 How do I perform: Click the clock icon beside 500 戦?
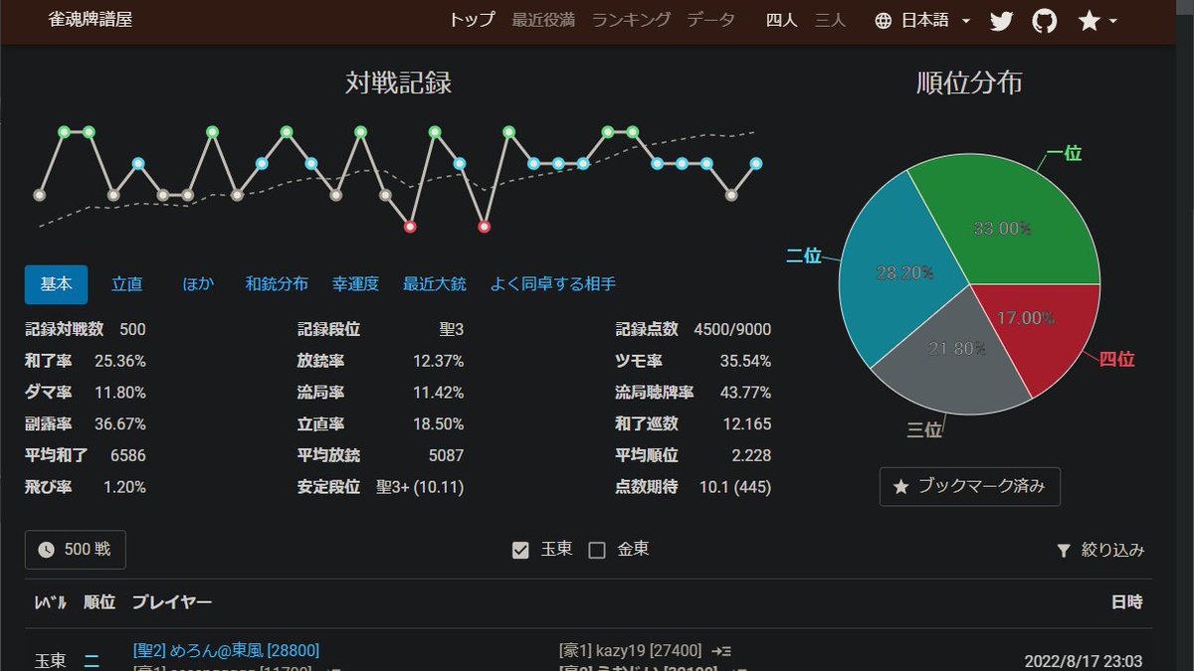[46, 550]
